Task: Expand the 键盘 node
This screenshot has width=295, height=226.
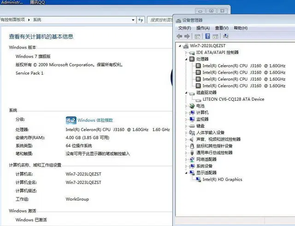Action: click(186, 126)
